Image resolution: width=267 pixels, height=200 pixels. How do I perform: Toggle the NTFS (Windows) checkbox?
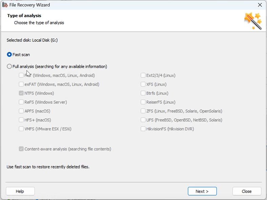21,93
